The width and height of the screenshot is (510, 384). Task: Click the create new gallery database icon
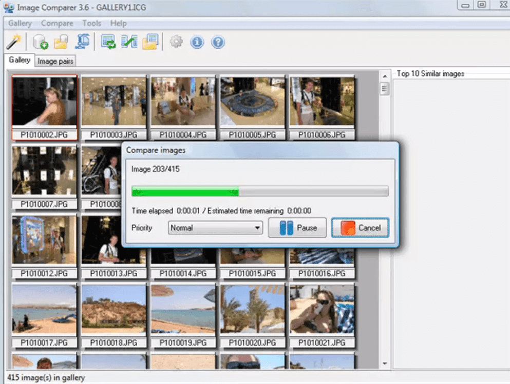click(x=40, y=42)
